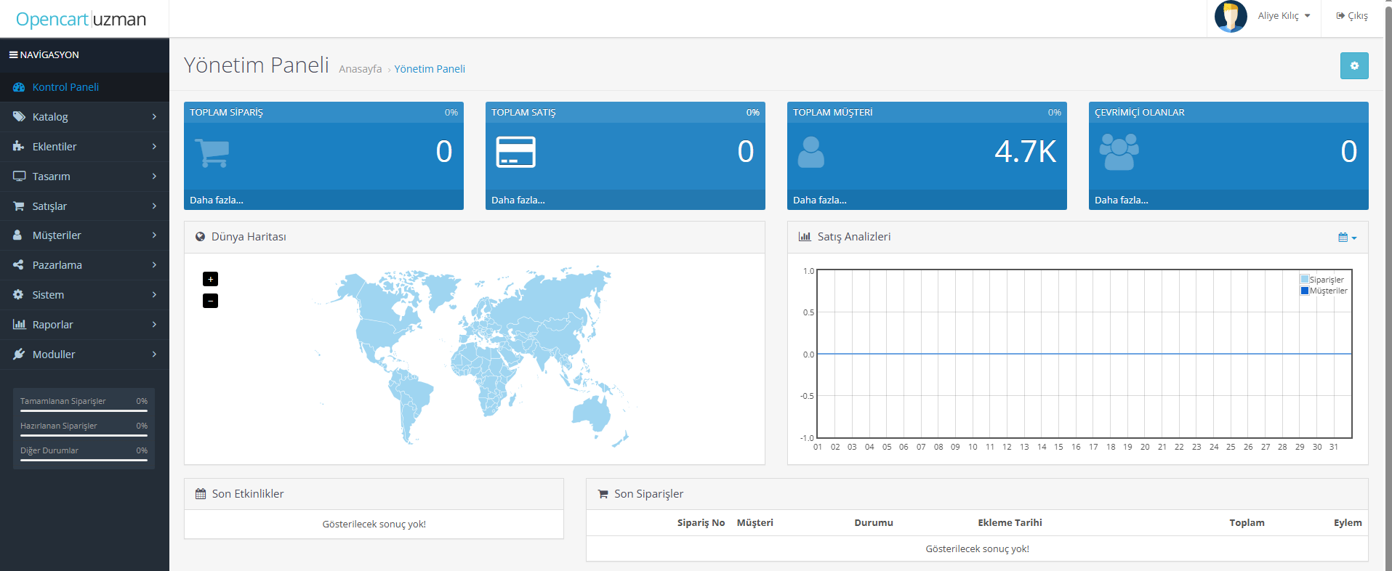The height and width of the screenshot is (571, 1392).
Task: Open the Raporlar menu
Action: tap(84, 325)
